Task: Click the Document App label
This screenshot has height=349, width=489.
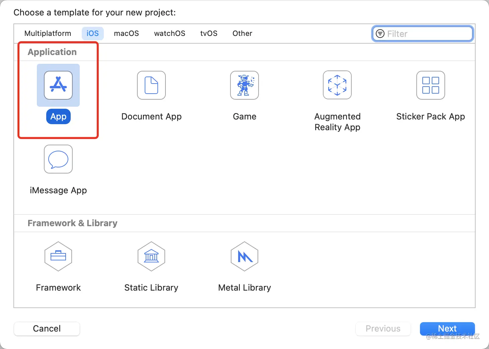Action: point(151,116)
